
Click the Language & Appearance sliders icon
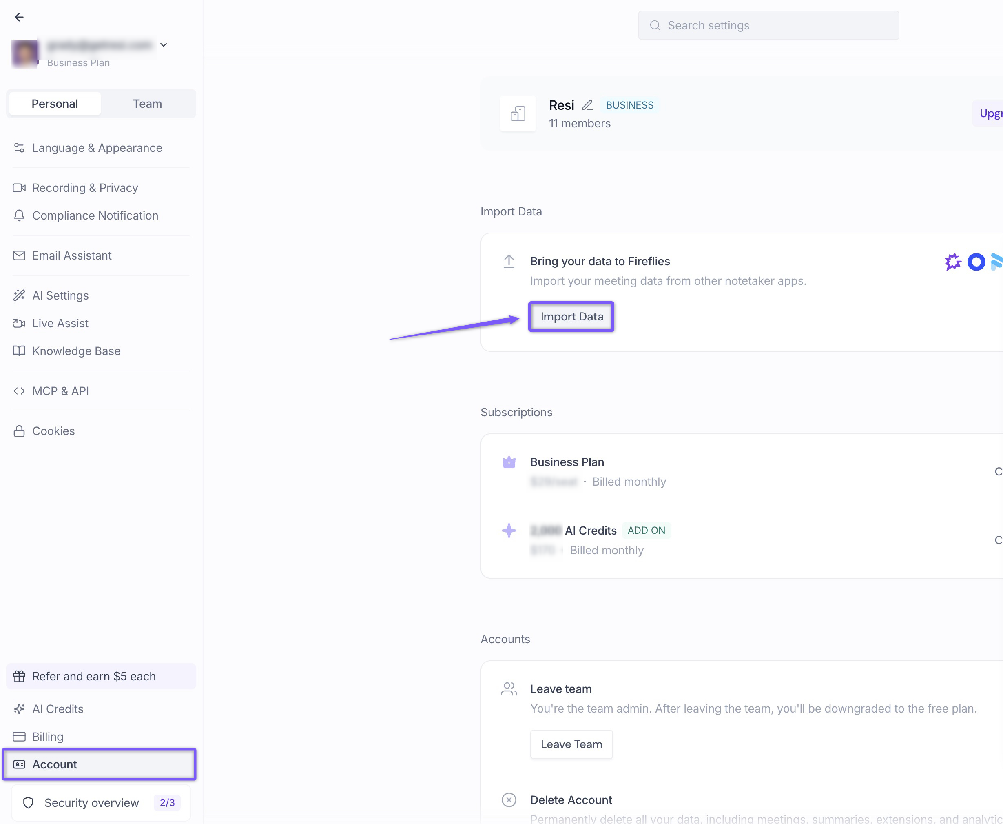coord(19,148)
